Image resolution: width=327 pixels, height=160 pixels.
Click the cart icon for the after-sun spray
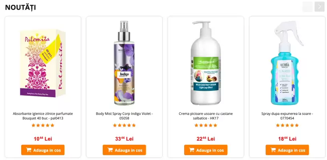[273, 150]
